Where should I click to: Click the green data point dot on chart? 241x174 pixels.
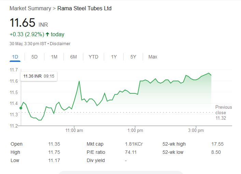coord(21,108)
